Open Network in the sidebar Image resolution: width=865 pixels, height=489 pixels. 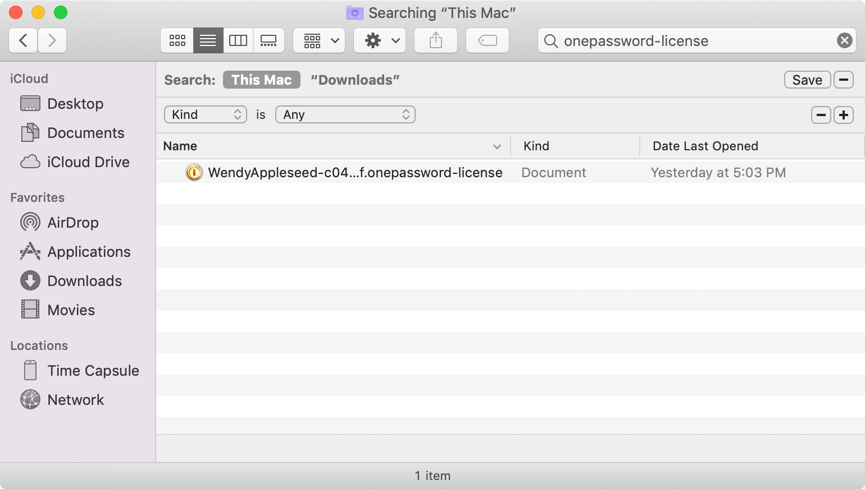[x=75, y=400]
